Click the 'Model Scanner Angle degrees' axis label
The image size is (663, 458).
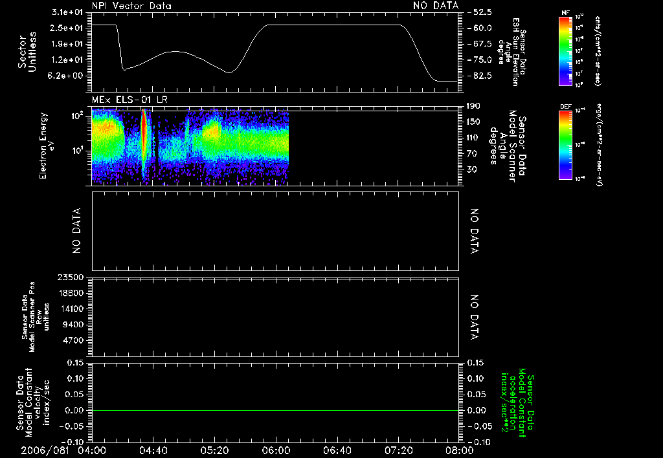pyautogui.click(x=508, y=146)
